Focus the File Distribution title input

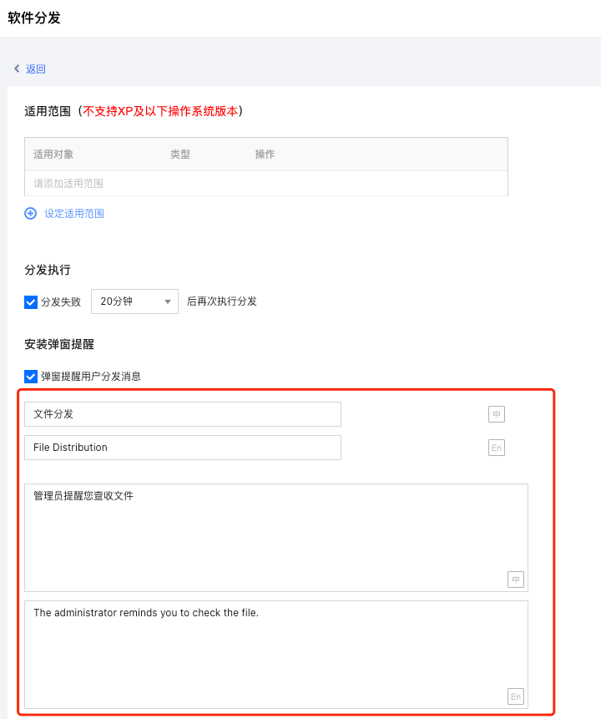click(183, 448)
